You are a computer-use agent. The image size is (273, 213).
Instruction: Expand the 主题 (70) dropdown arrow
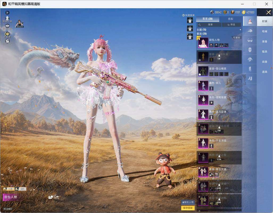pos(241,30)
